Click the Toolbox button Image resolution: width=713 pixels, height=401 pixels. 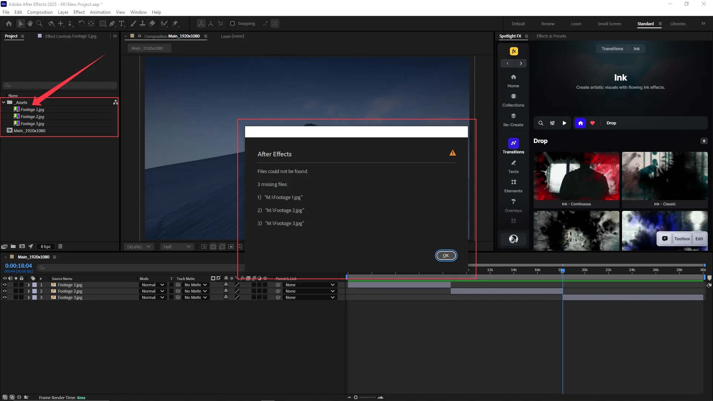pos(682,239)
